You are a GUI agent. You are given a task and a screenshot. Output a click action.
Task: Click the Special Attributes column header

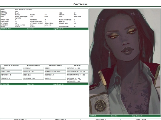point(55,65)
